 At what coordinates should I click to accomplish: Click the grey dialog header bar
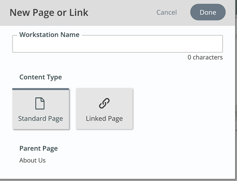[x=118, y=13]
